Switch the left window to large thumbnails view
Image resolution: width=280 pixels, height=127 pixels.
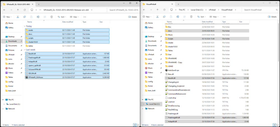[137, 125]
